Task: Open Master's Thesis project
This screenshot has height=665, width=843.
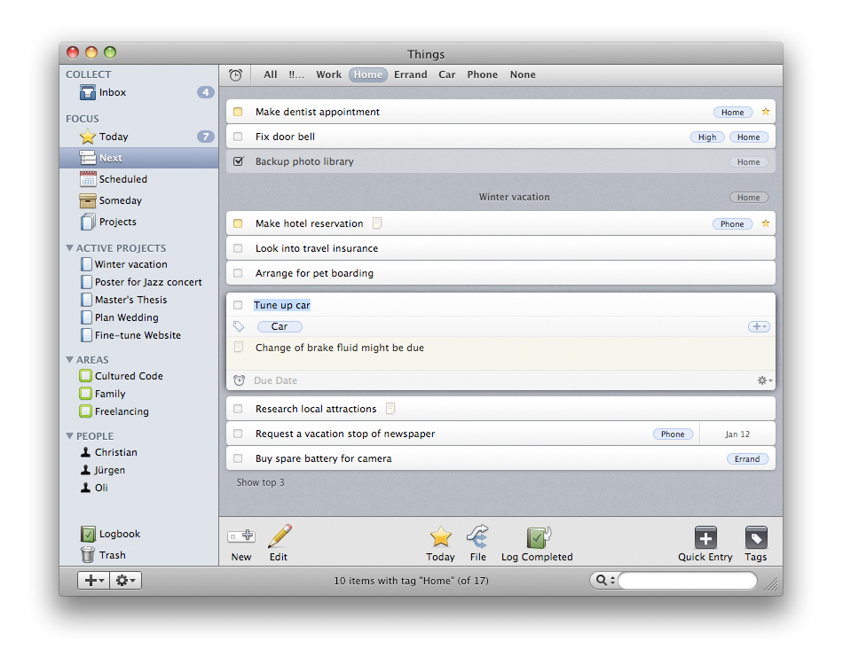Action: [130, 300]
